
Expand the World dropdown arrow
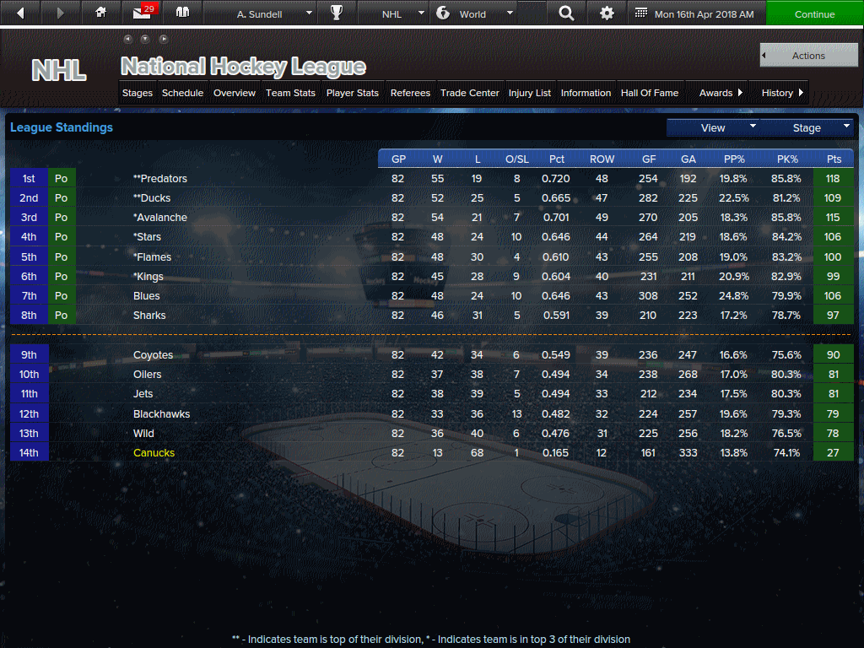(x=510, y=13)
